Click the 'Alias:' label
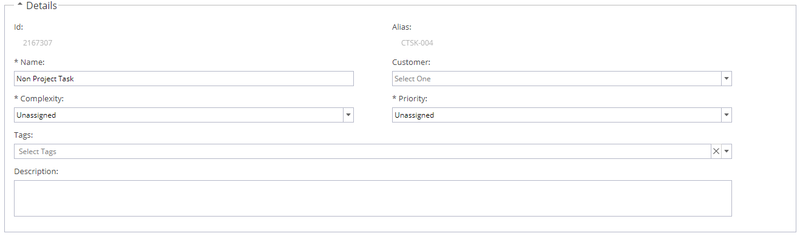The height and width of the screenshot is (239, 800). tap(402, 27)
